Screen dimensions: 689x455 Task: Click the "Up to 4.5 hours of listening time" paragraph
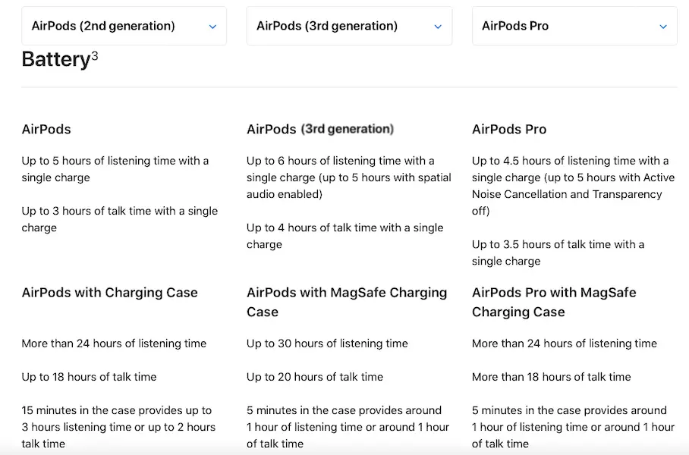coord(572,186)
